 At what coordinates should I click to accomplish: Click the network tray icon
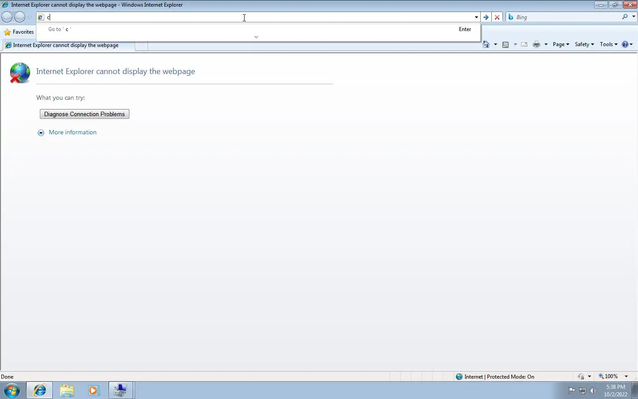(x=583, y=391)
